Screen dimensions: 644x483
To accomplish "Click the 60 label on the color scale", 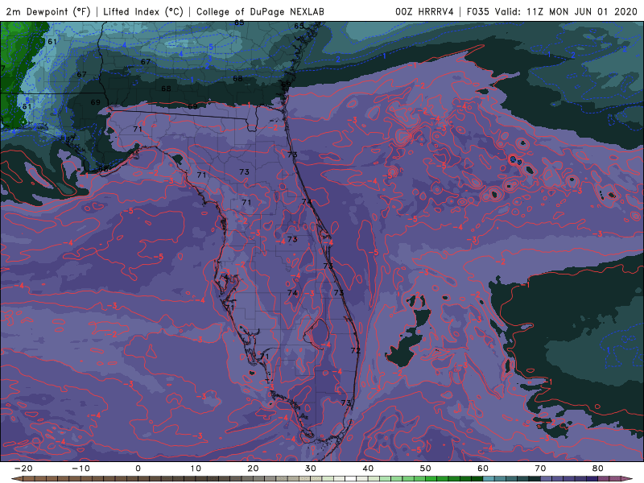I will pyautogui.click(x=483, y=469).
